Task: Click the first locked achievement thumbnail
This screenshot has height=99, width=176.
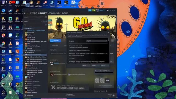Action: pyautogui.click(x=97, y=81)
